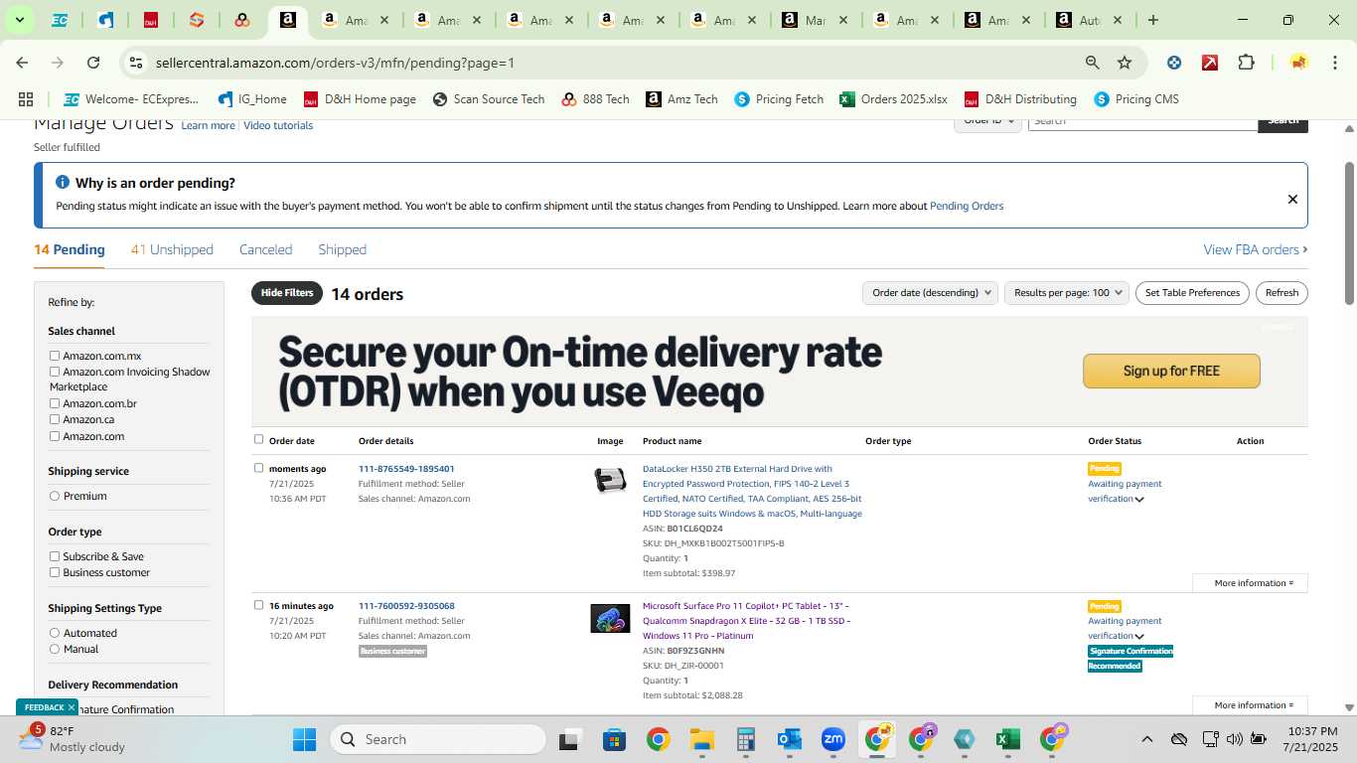Screen dimensions: 1357x763
Task: Click the Surface Pro 11 product thumbnail
Action: point(610,619)
